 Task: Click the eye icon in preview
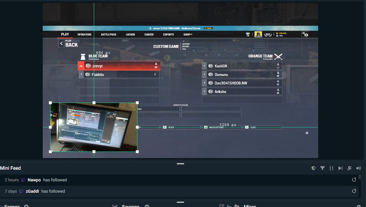click(307, 133)
